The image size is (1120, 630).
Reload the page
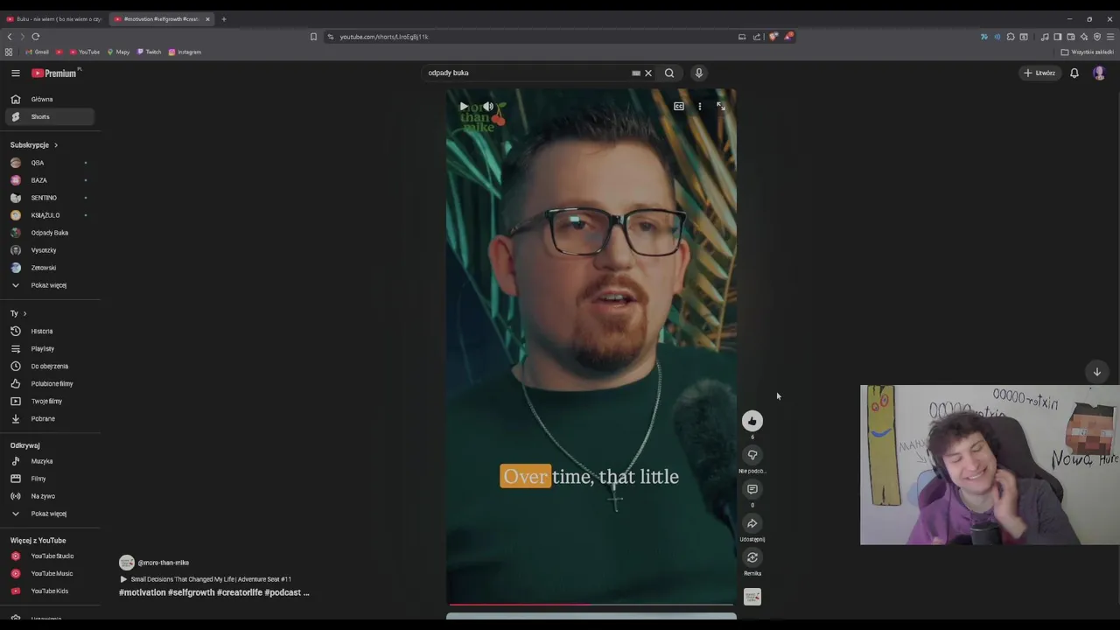point(36,37)
